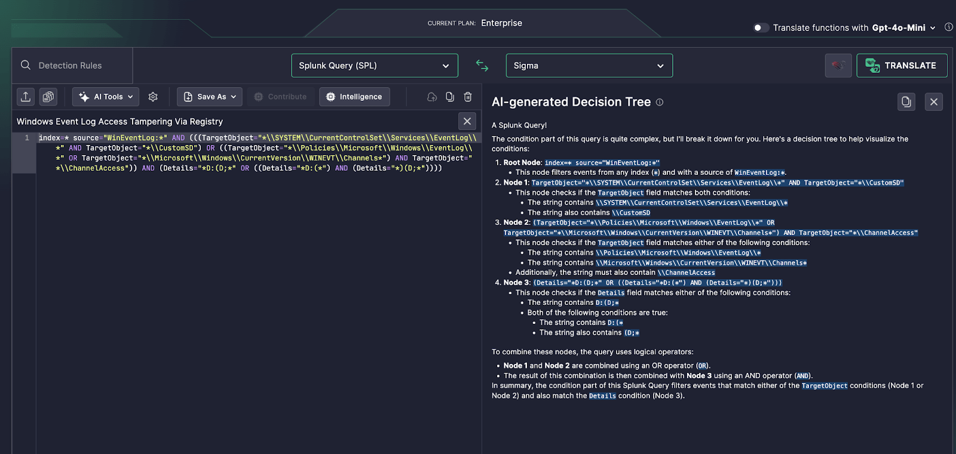Copy query using editor copy icon

(x=450, y=97)
